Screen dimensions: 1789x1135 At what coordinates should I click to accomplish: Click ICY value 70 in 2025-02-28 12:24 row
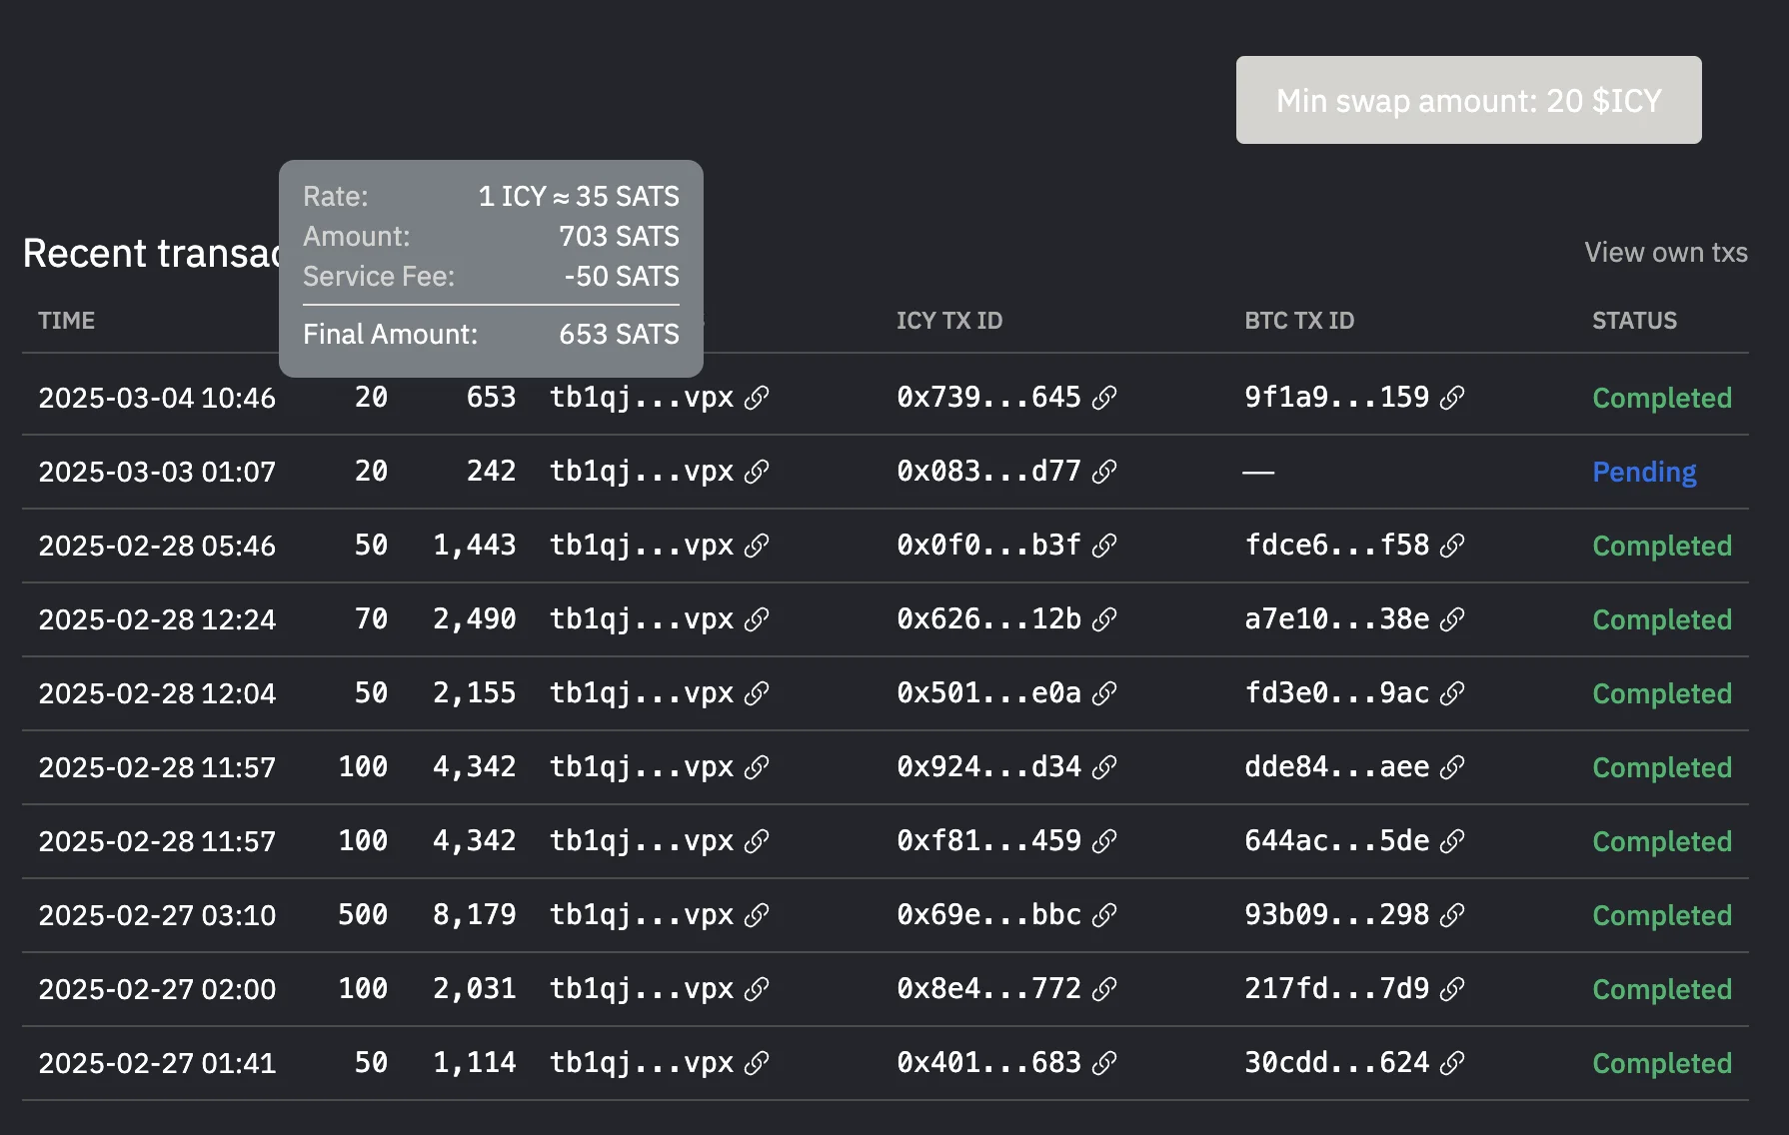click(x=371, y=618)
